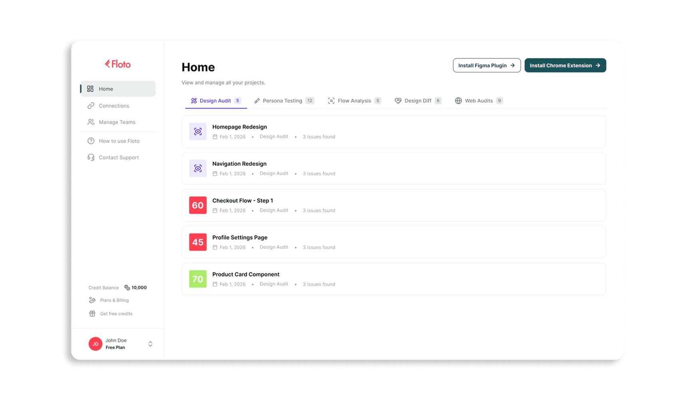The image size is (679, 399).
Task: Click the 12 count badge on Persona Testing
Action: point(310,101)
